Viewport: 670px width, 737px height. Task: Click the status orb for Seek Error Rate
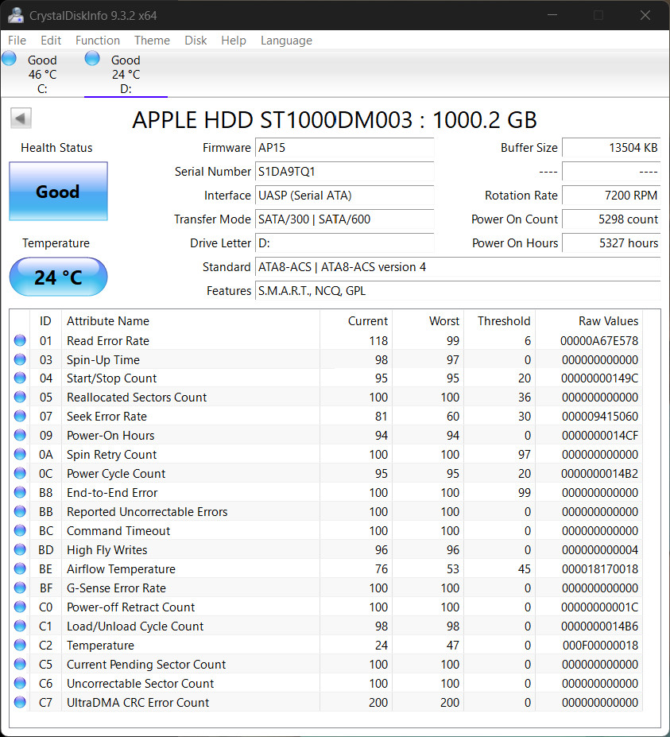pyautogui.click(x=20, y=416)
